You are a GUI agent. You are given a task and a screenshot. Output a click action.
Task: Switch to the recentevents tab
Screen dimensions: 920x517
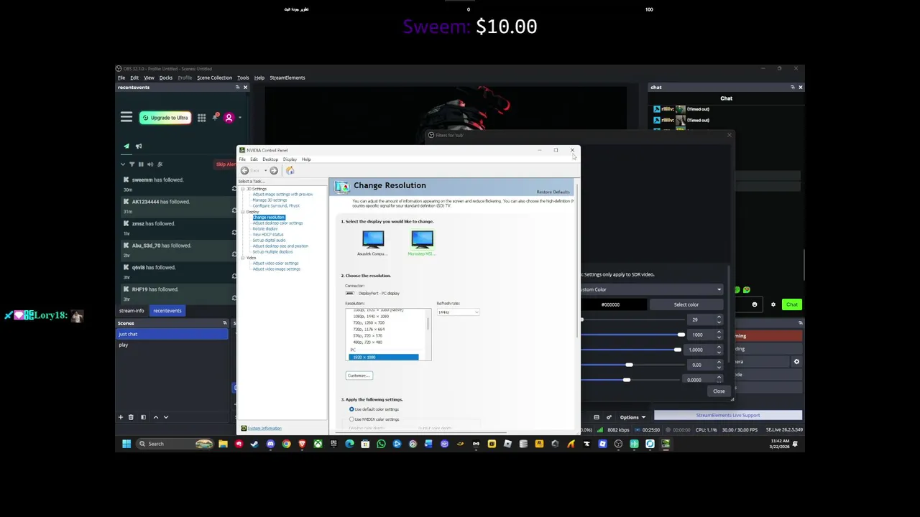[x=167, y=311]
